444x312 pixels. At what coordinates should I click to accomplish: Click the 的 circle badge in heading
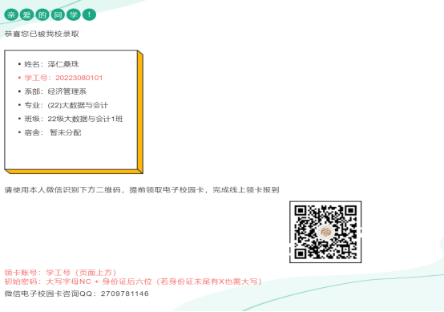click(42, 14)
